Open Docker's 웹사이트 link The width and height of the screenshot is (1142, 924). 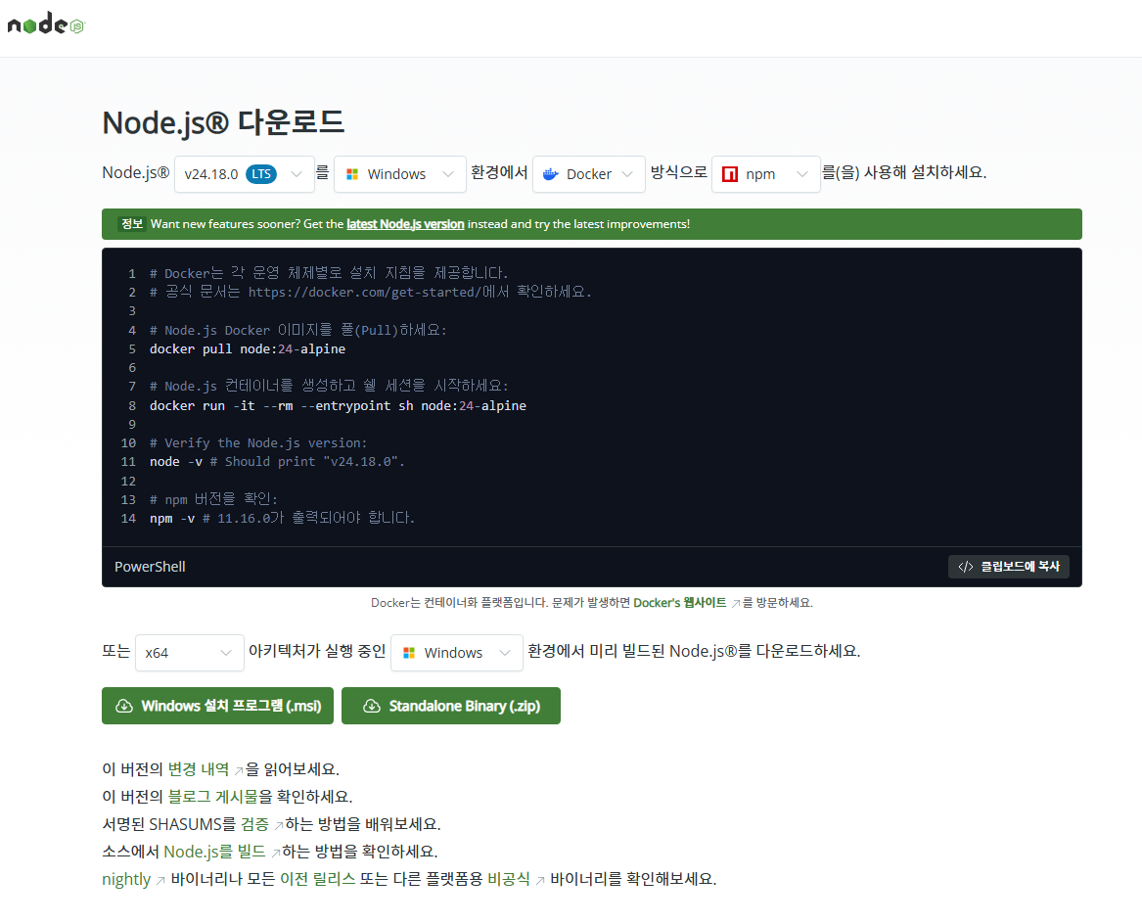pyautogui.click(x=679, y=603)
